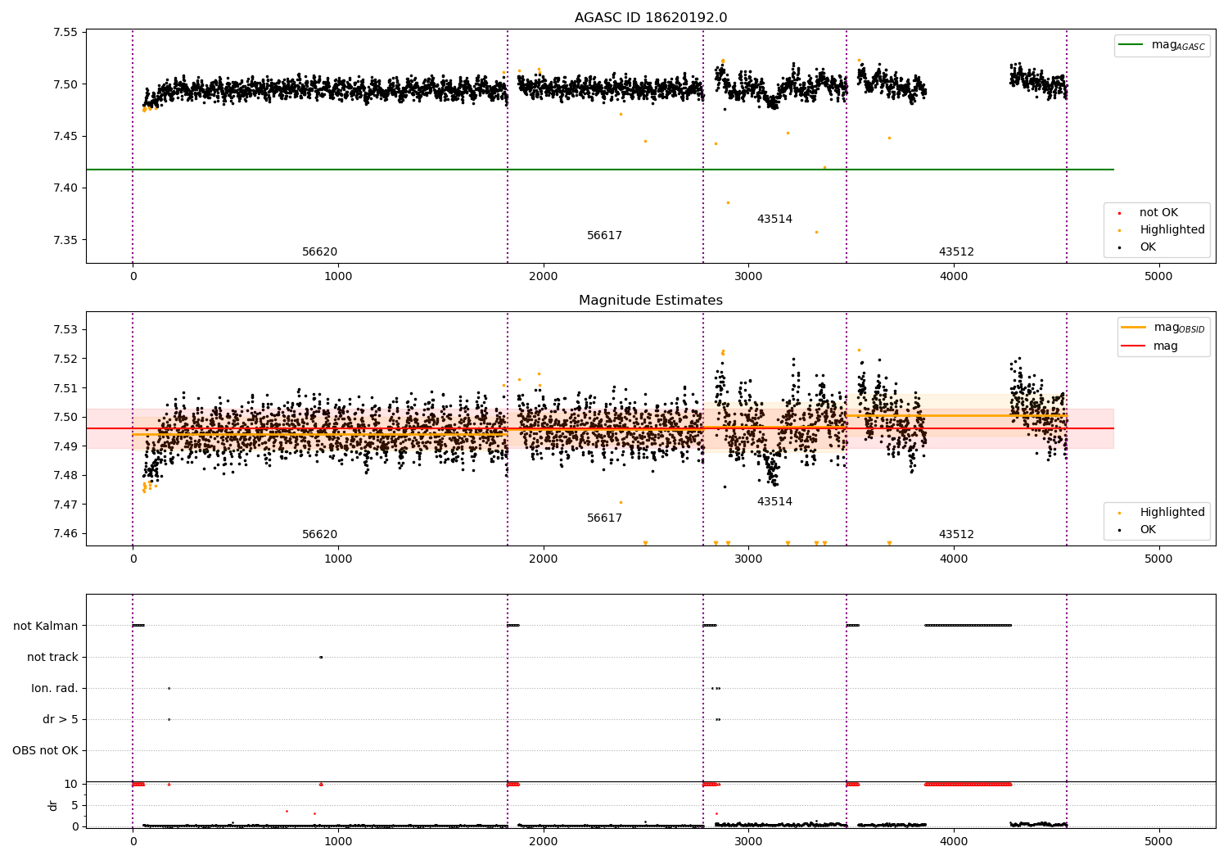Image resolution: width=1228 pixels, height=860 pixels.
Task: Click x-tick 1000 under the bottom plot
Action: [338, 841]
